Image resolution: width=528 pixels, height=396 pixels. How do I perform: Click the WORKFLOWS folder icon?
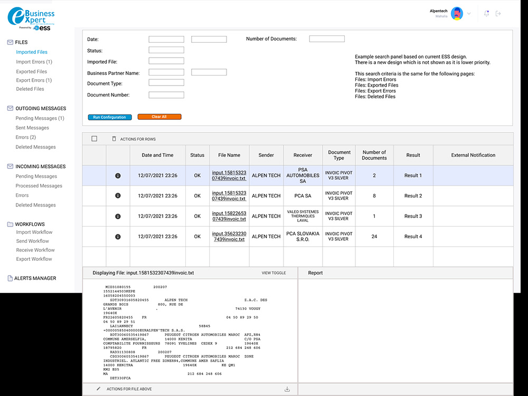(10, 224)
